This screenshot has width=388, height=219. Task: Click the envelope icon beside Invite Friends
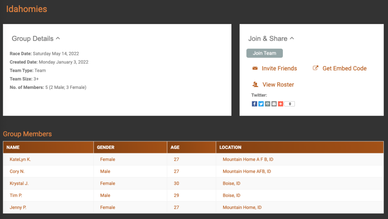(255, 68)
